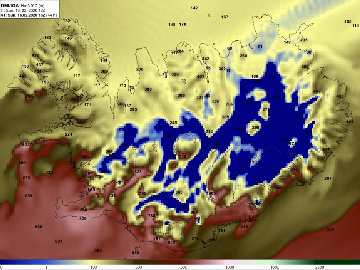Click the map value 443

click(x=22, y=76)
